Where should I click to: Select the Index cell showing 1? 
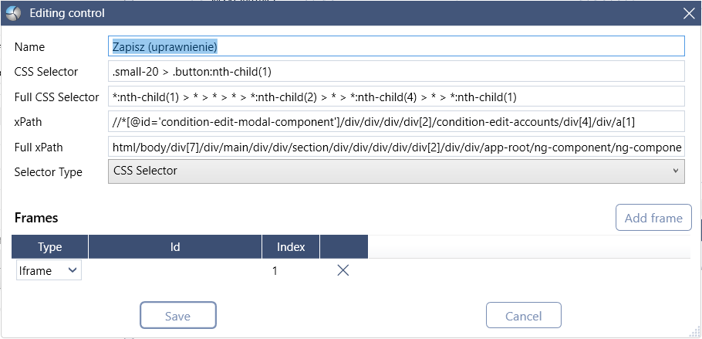pyautogui.click(x=275, y=271)
